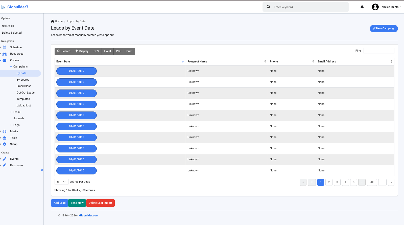Select By Source in navigation
Viewport: 404px width, 225px height.
pyautogui.click(x=23, y=80)
